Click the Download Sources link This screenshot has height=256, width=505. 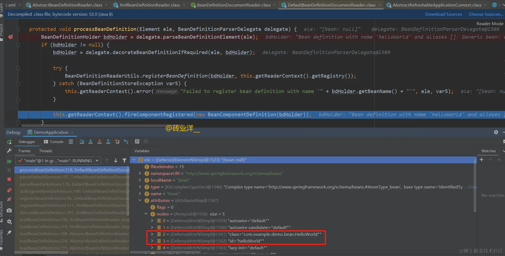443,14
